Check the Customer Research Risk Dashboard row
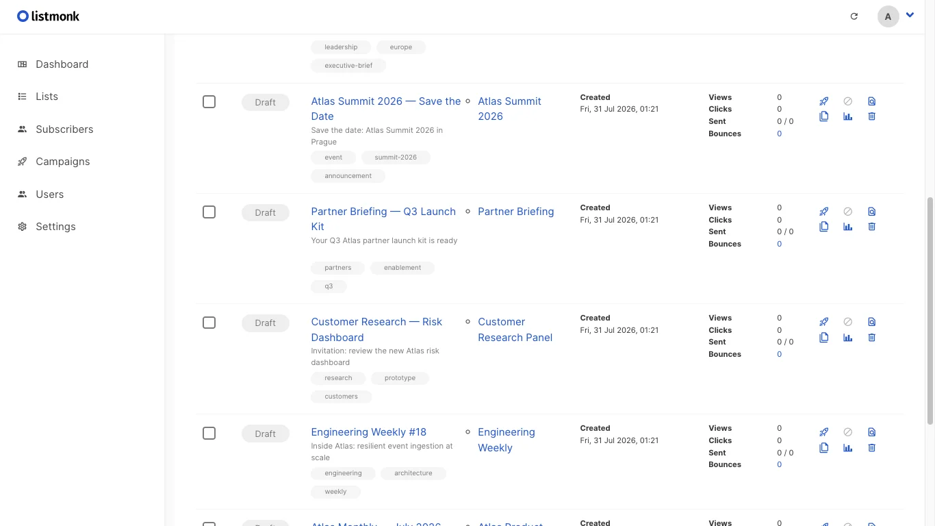 (x=209, y=323)
